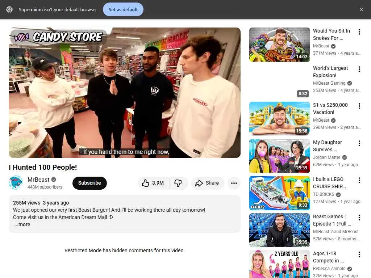This screenshot has width=371, height=278.
Task: Click verified badge beside Rebecca Zamolo
Action: pos(350,269)
